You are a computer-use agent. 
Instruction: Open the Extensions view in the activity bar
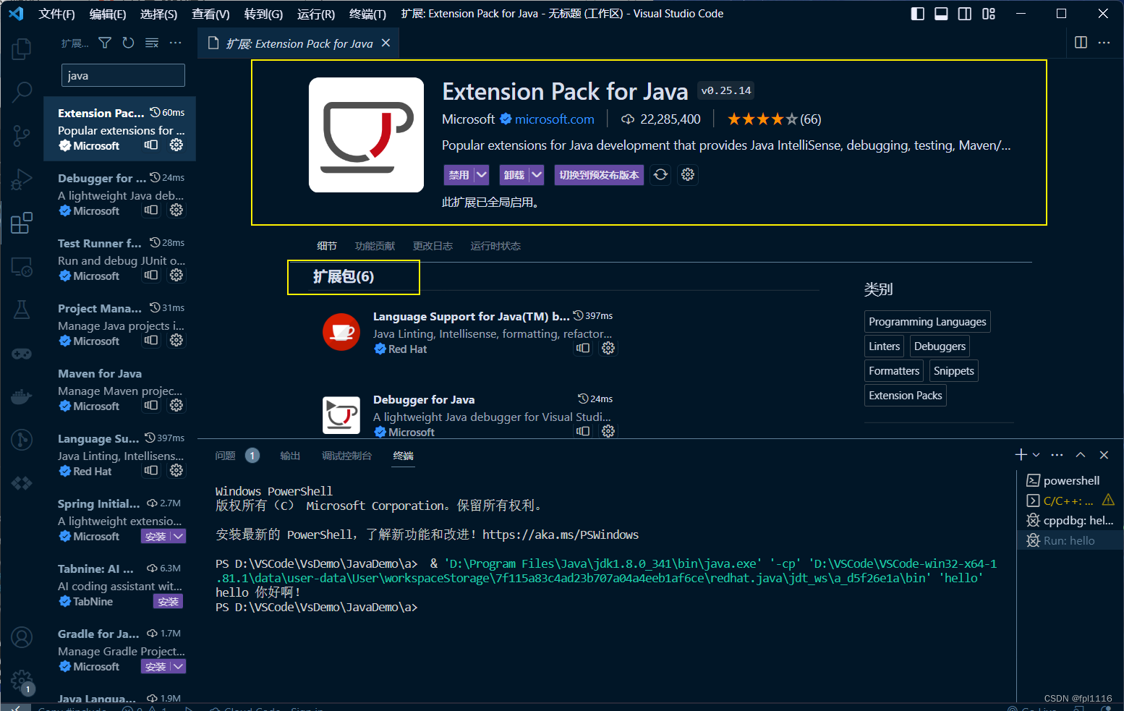tap(21, 223)
